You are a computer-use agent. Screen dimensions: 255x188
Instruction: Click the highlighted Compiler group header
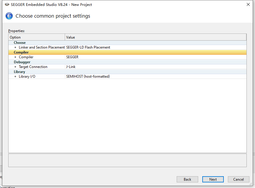[x=21, y=52]
